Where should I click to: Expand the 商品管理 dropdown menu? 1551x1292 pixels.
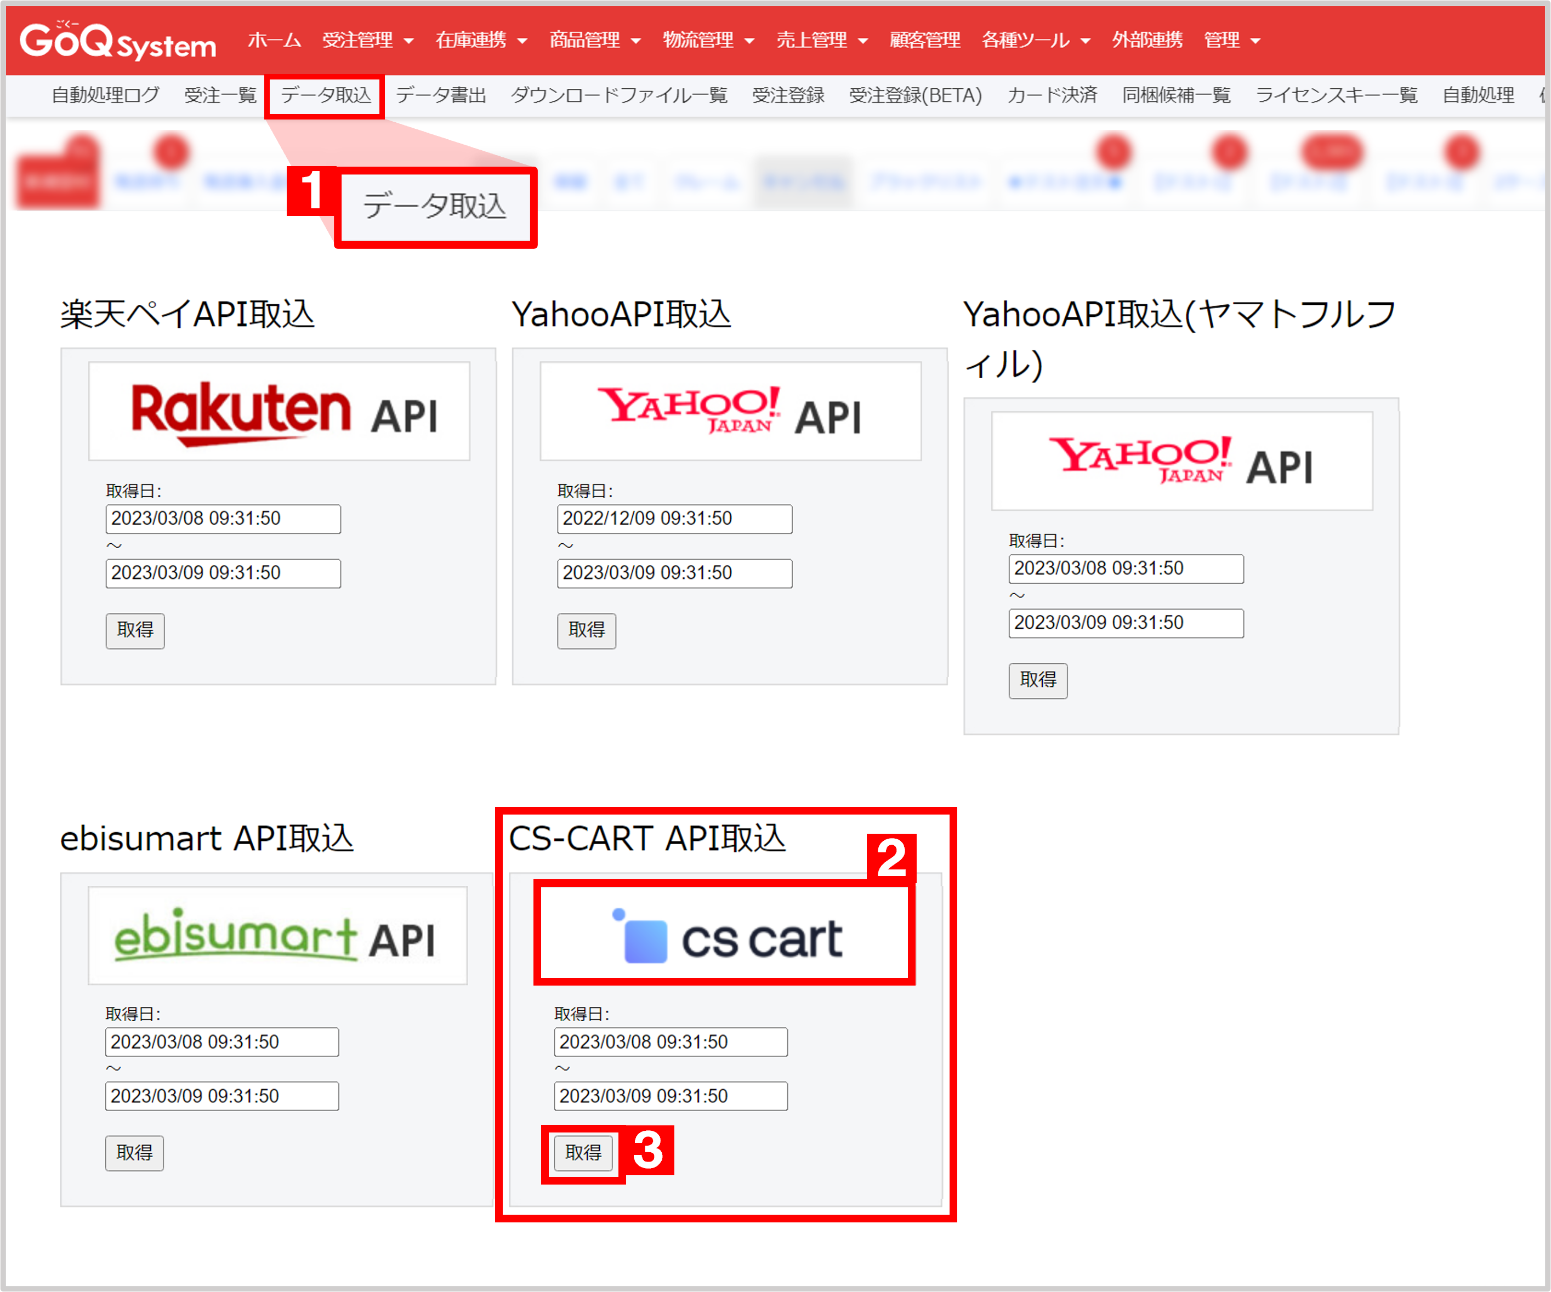pos(594,40)
